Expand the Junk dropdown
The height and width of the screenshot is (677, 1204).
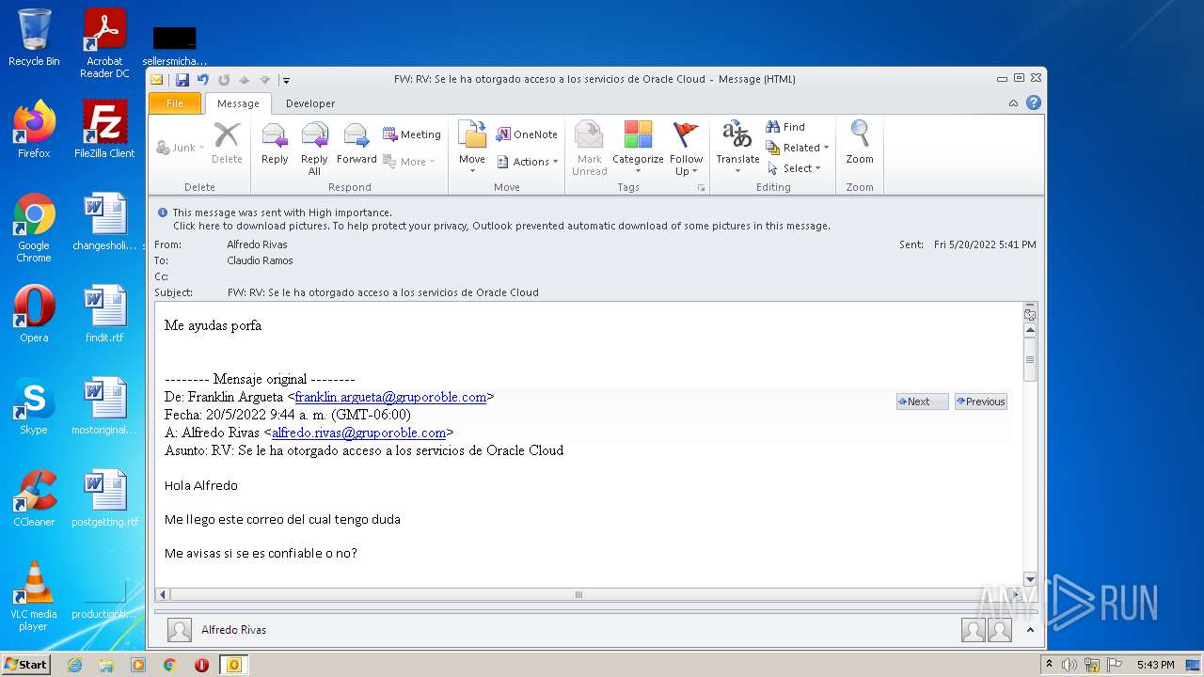pyautogui.click(x=180, y=148)
